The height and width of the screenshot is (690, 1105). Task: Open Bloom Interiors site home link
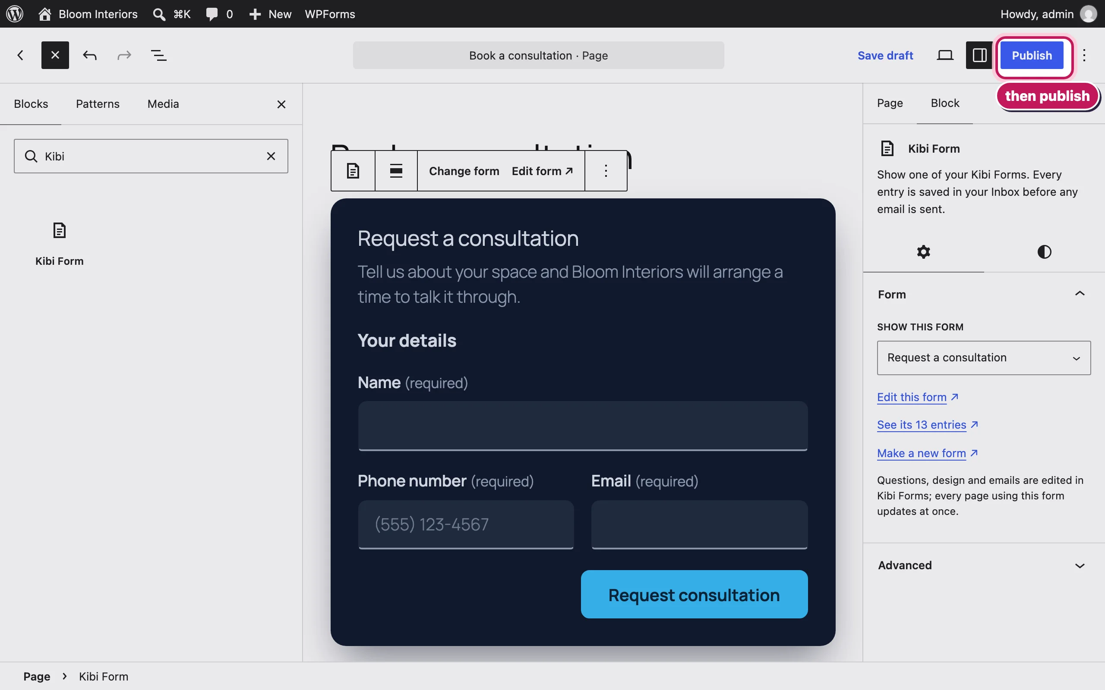point(88,14)
